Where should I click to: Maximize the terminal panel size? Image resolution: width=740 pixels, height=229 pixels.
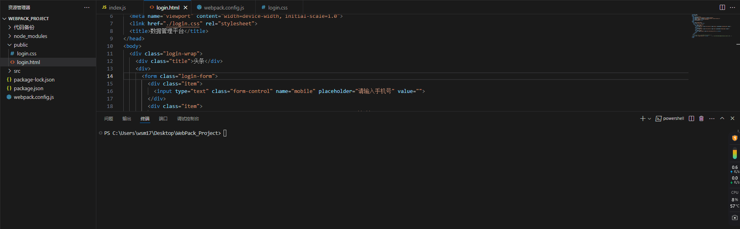click(x=722, y=119)
